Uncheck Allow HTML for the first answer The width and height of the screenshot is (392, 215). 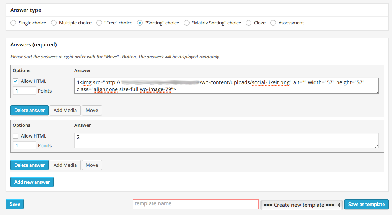tap(15, 81)
